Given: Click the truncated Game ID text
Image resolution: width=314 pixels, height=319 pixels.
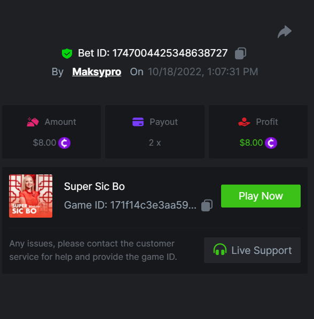Looking at the screenshot, I should click(130, 205).
